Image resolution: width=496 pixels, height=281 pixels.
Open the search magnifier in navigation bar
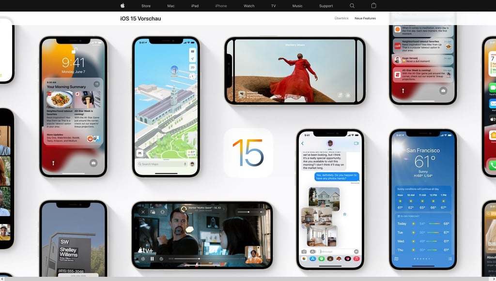coord(352,6)
